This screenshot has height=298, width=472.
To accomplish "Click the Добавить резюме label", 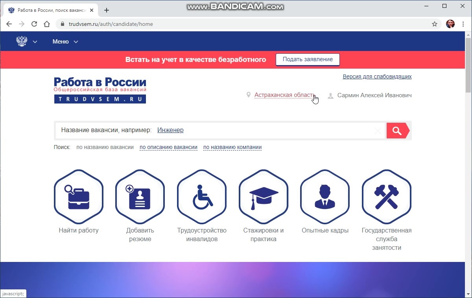I will 140,235.
